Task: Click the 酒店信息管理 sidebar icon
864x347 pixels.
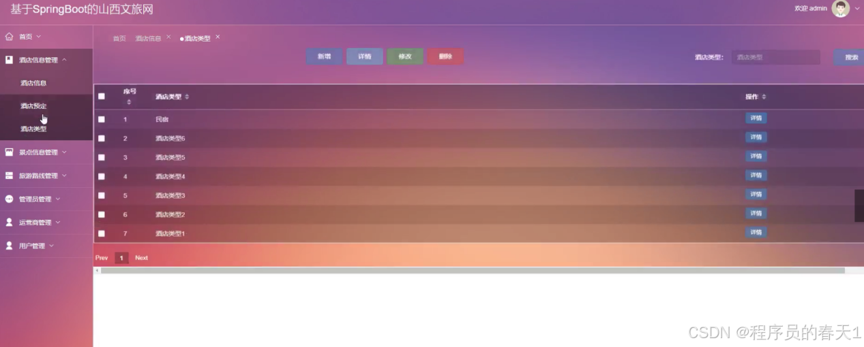Action: (9, 60)
